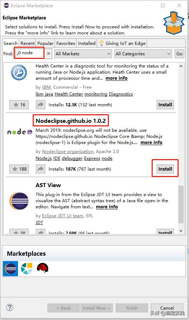This screenshot has height=320, width=189.
Task: Click the Node.js tag link
Action: click(44, 158)
